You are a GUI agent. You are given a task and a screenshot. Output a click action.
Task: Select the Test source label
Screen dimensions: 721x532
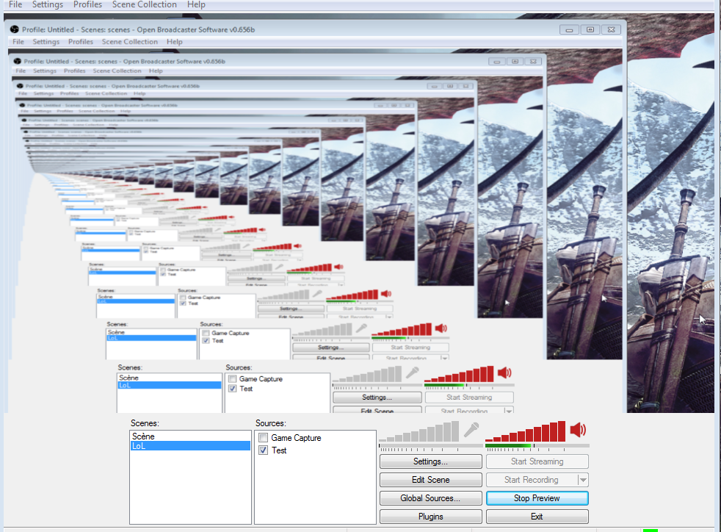tap(279, 450)
